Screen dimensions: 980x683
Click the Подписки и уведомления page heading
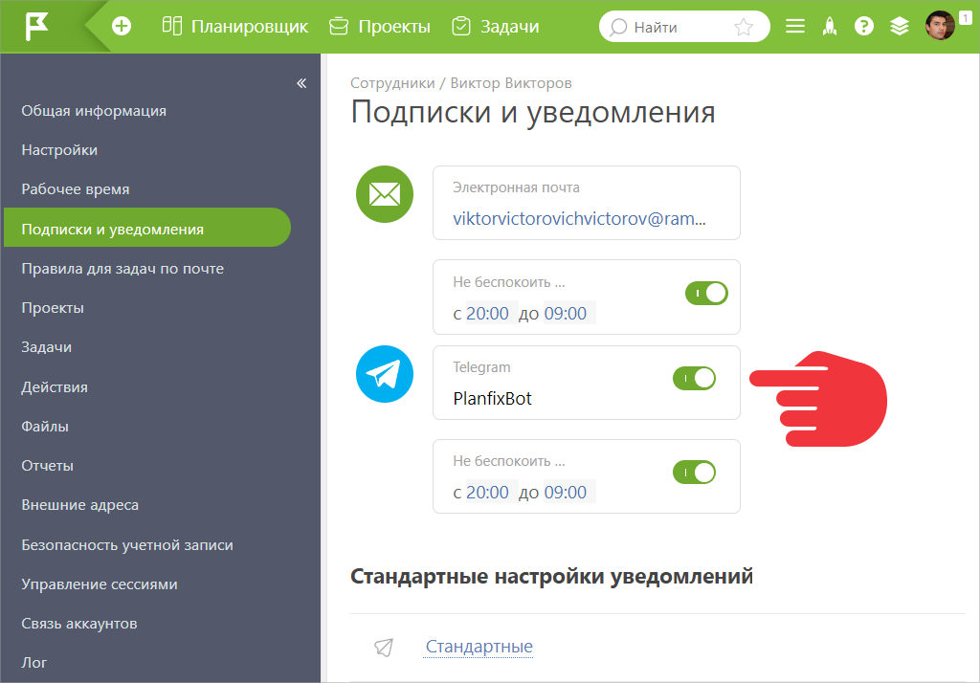click(533, 113)
